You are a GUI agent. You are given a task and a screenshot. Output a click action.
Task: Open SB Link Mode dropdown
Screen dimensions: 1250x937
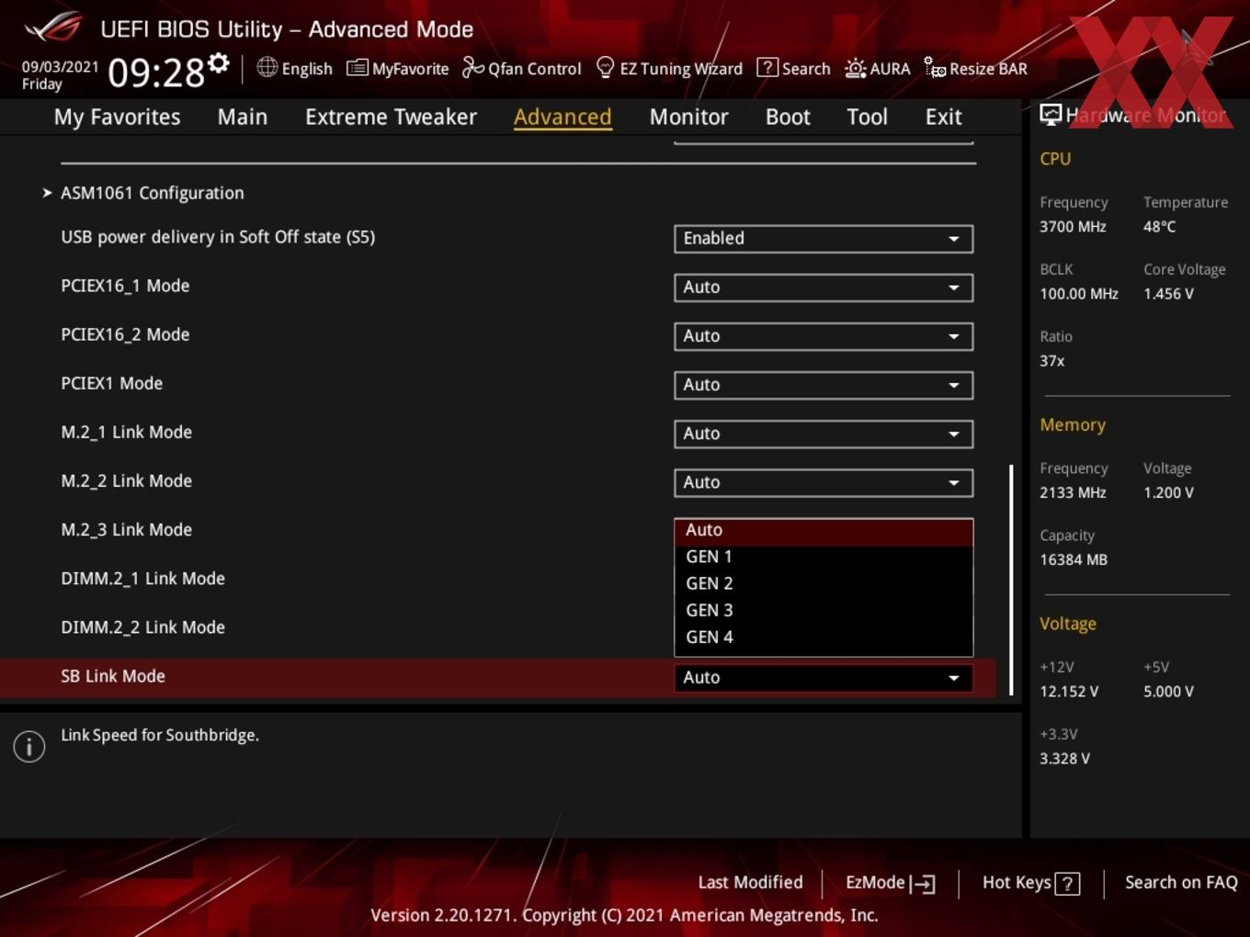pos(824,678)
